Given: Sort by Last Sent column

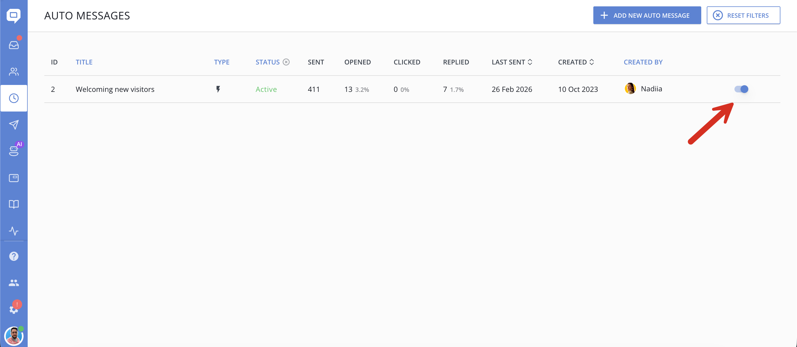Looking at the screenshot, I should pos(512,62).
